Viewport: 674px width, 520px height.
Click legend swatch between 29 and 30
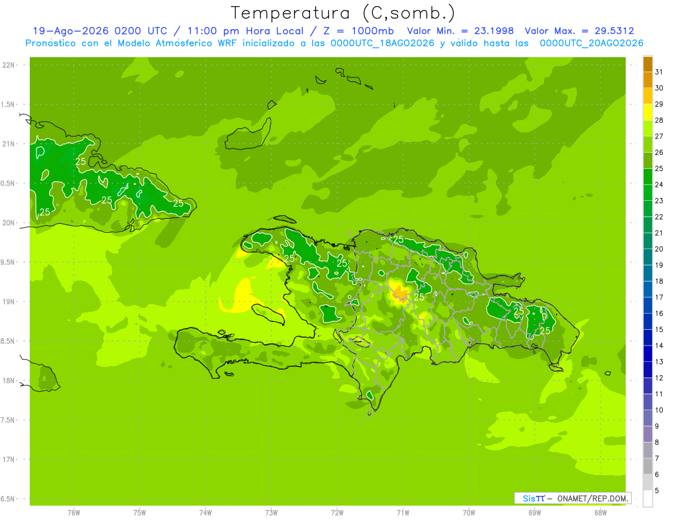(x=648, y=96)
